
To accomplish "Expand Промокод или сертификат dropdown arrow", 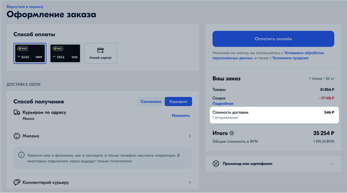I will [332, 164].
